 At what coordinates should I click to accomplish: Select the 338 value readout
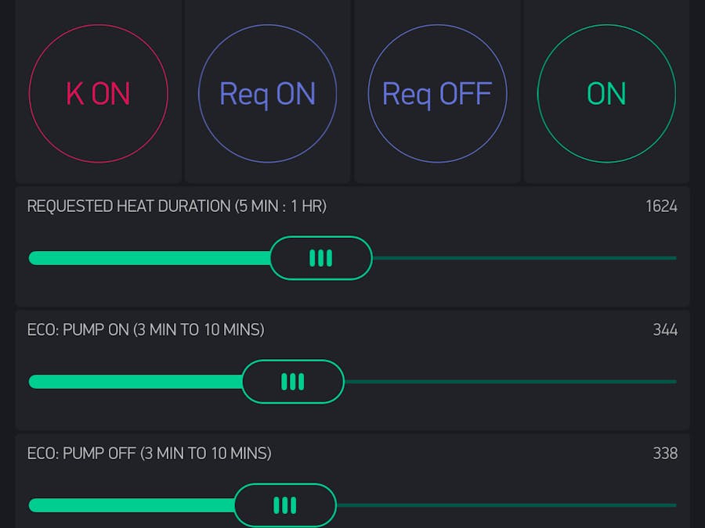pos(666,453)
